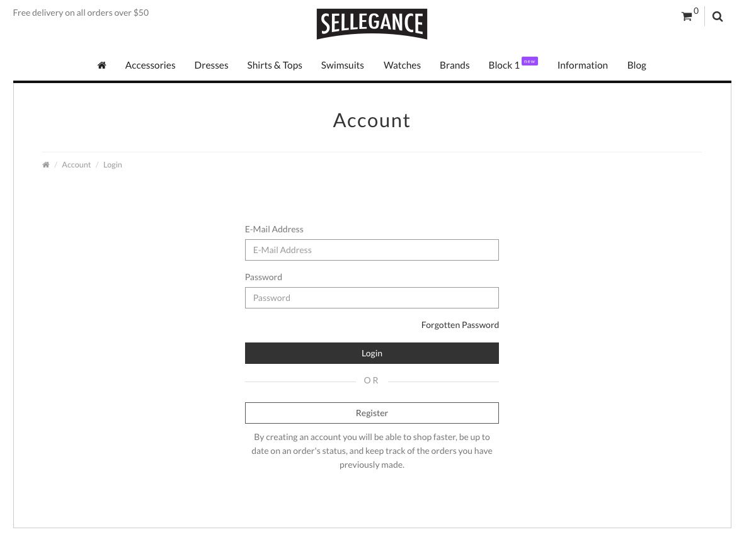
Task: Click the purple 'new' badge
Action: click(530, 61)
